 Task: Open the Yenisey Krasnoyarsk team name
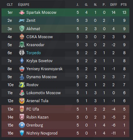click(x=44, y=69)
